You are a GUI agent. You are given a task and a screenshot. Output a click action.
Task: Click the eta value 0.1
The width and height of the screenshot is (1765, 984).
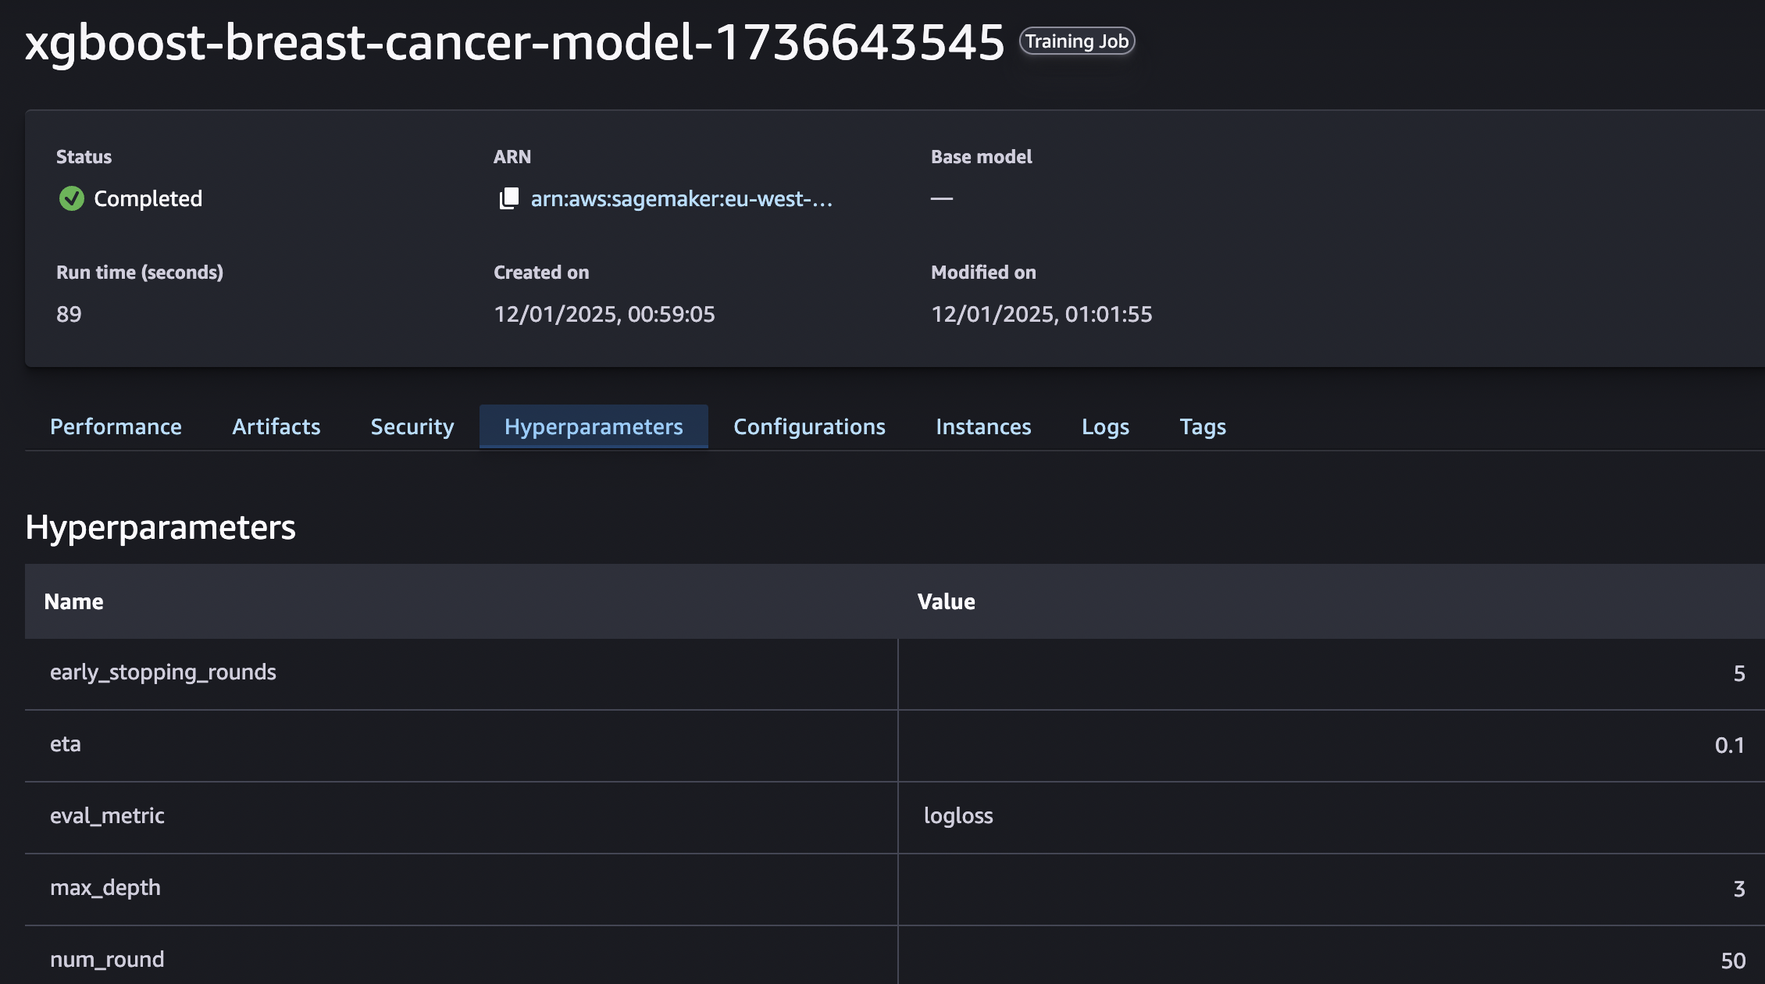[1729, 745]
